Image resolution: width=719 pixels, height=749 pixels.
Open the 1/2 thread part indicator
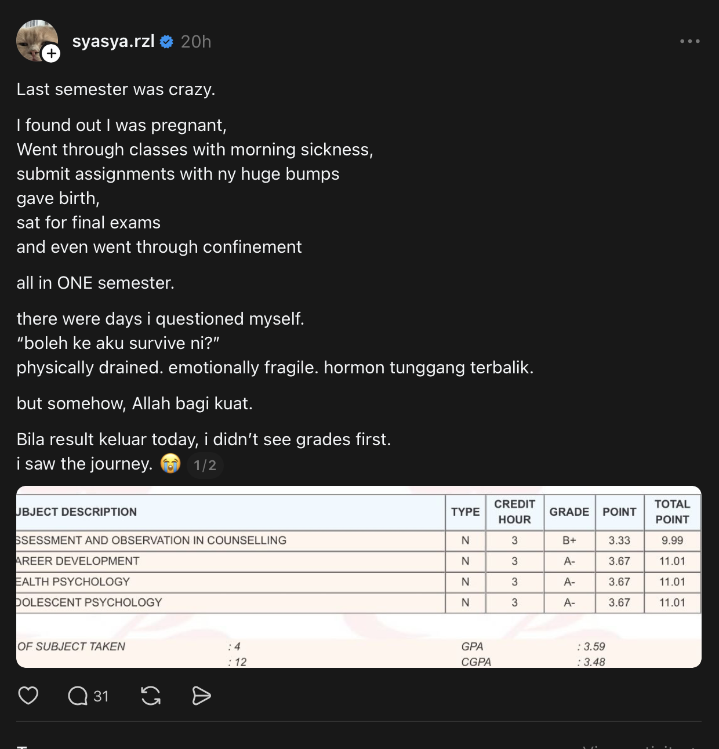click(x=205, y=465)
